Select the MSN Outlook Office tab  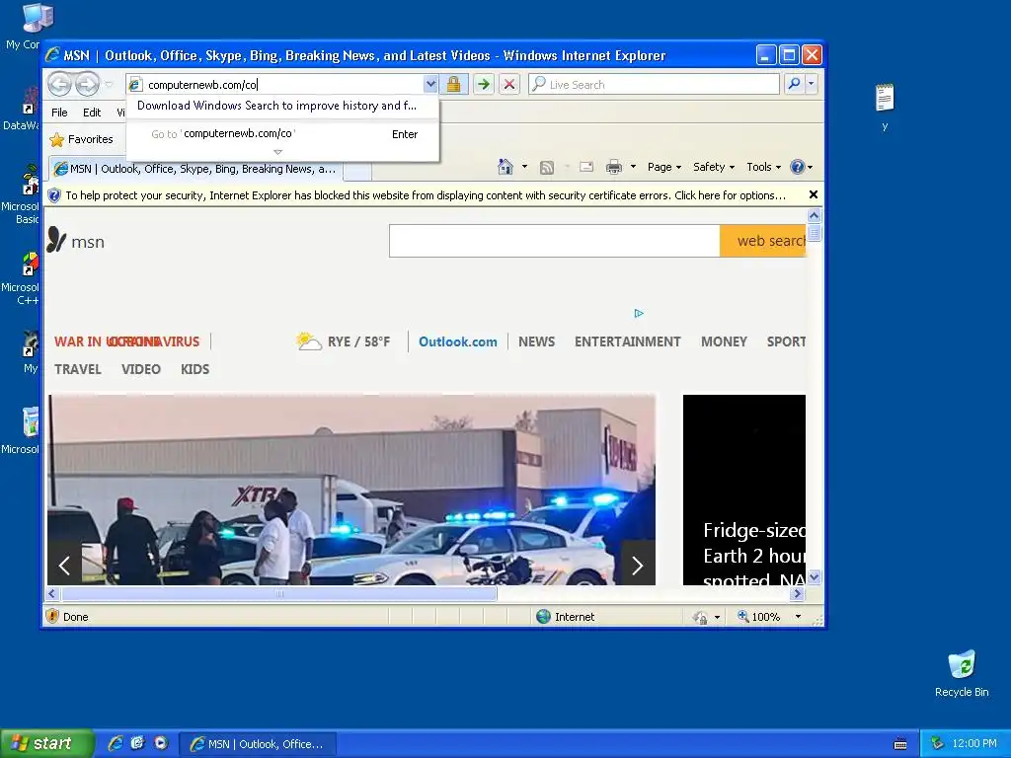click(195, 169)
